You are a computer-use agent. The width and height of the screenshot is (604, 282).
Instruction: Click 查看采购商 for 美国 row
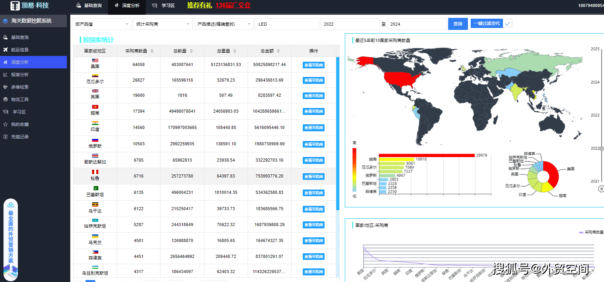[x=313, y=65]
